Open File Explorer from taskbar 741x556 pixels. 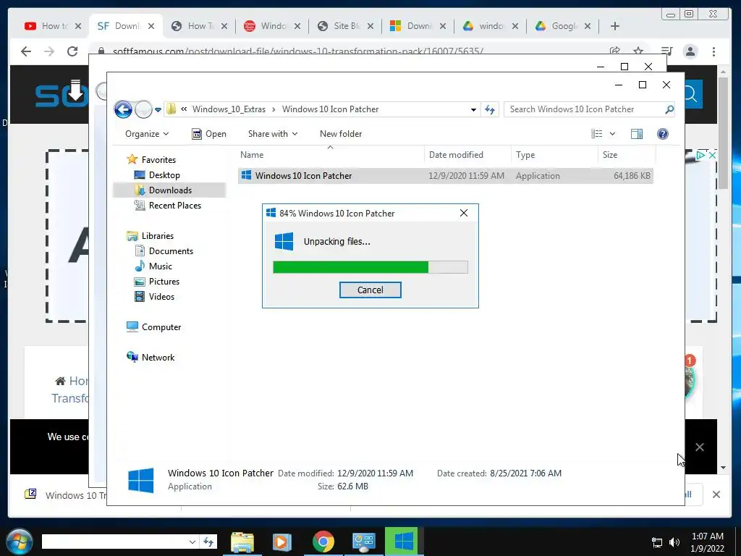[x=242, y=542]
